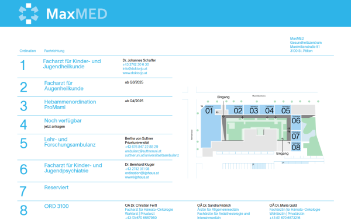Click the upper 'Eingang' label on map
The width and height of the screenshot is (351, 219).
[223, 97]
